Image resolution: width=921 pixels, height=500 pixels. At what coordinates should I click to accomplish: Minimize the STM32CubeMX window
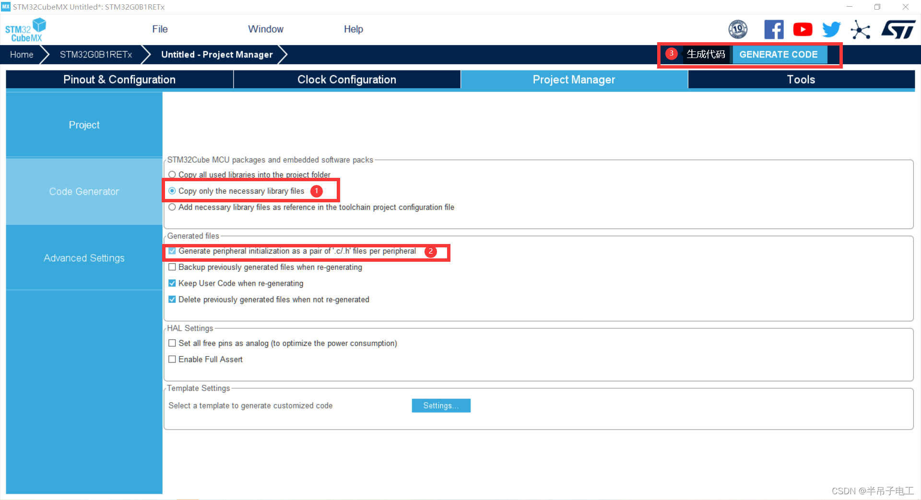pyautogui.click(x=850, y=7)
